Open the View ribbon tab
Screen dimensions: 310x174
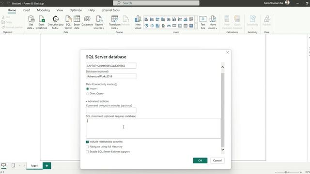pos(60,10)
